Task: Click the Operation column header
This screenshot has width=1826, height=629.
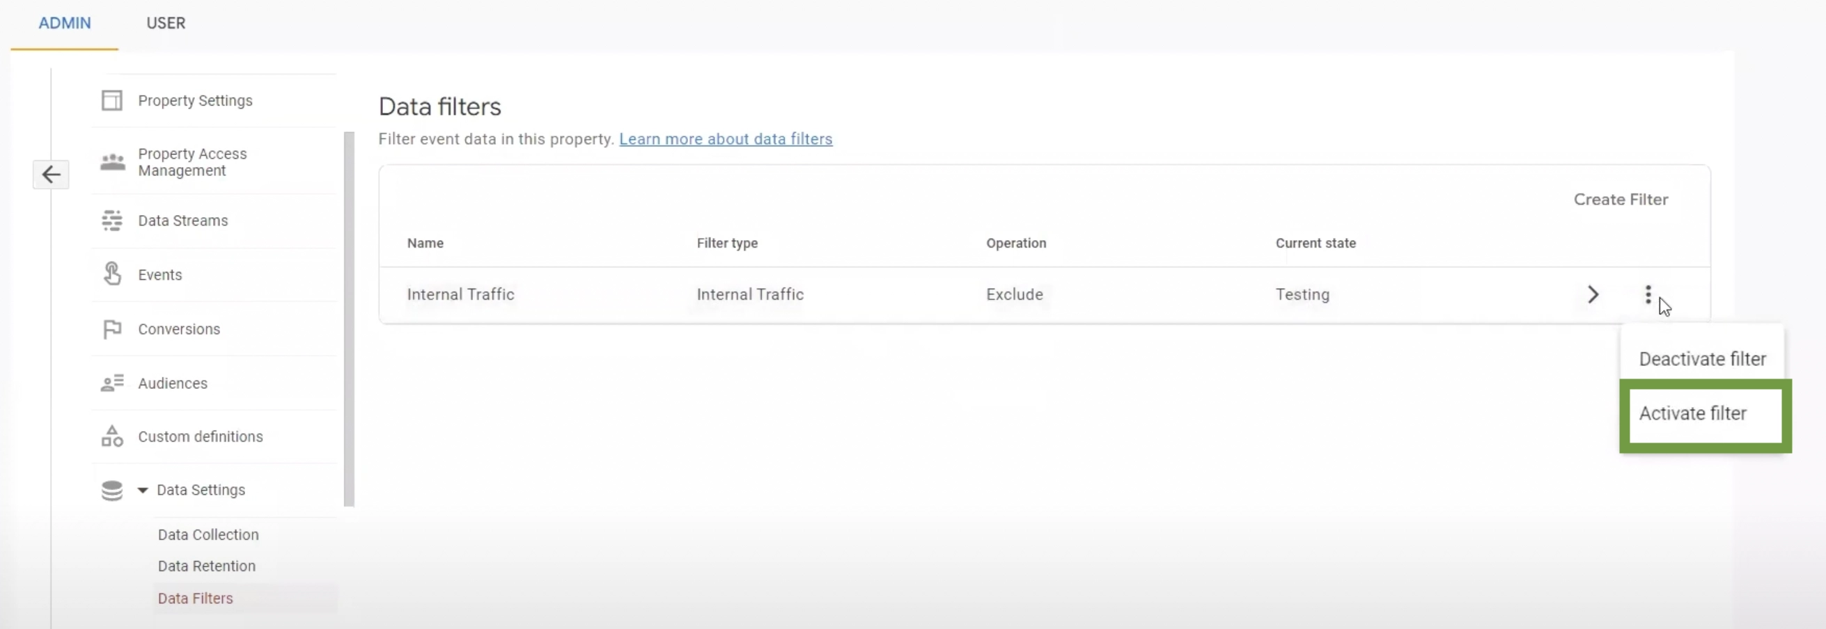Action: (1016, 243)
